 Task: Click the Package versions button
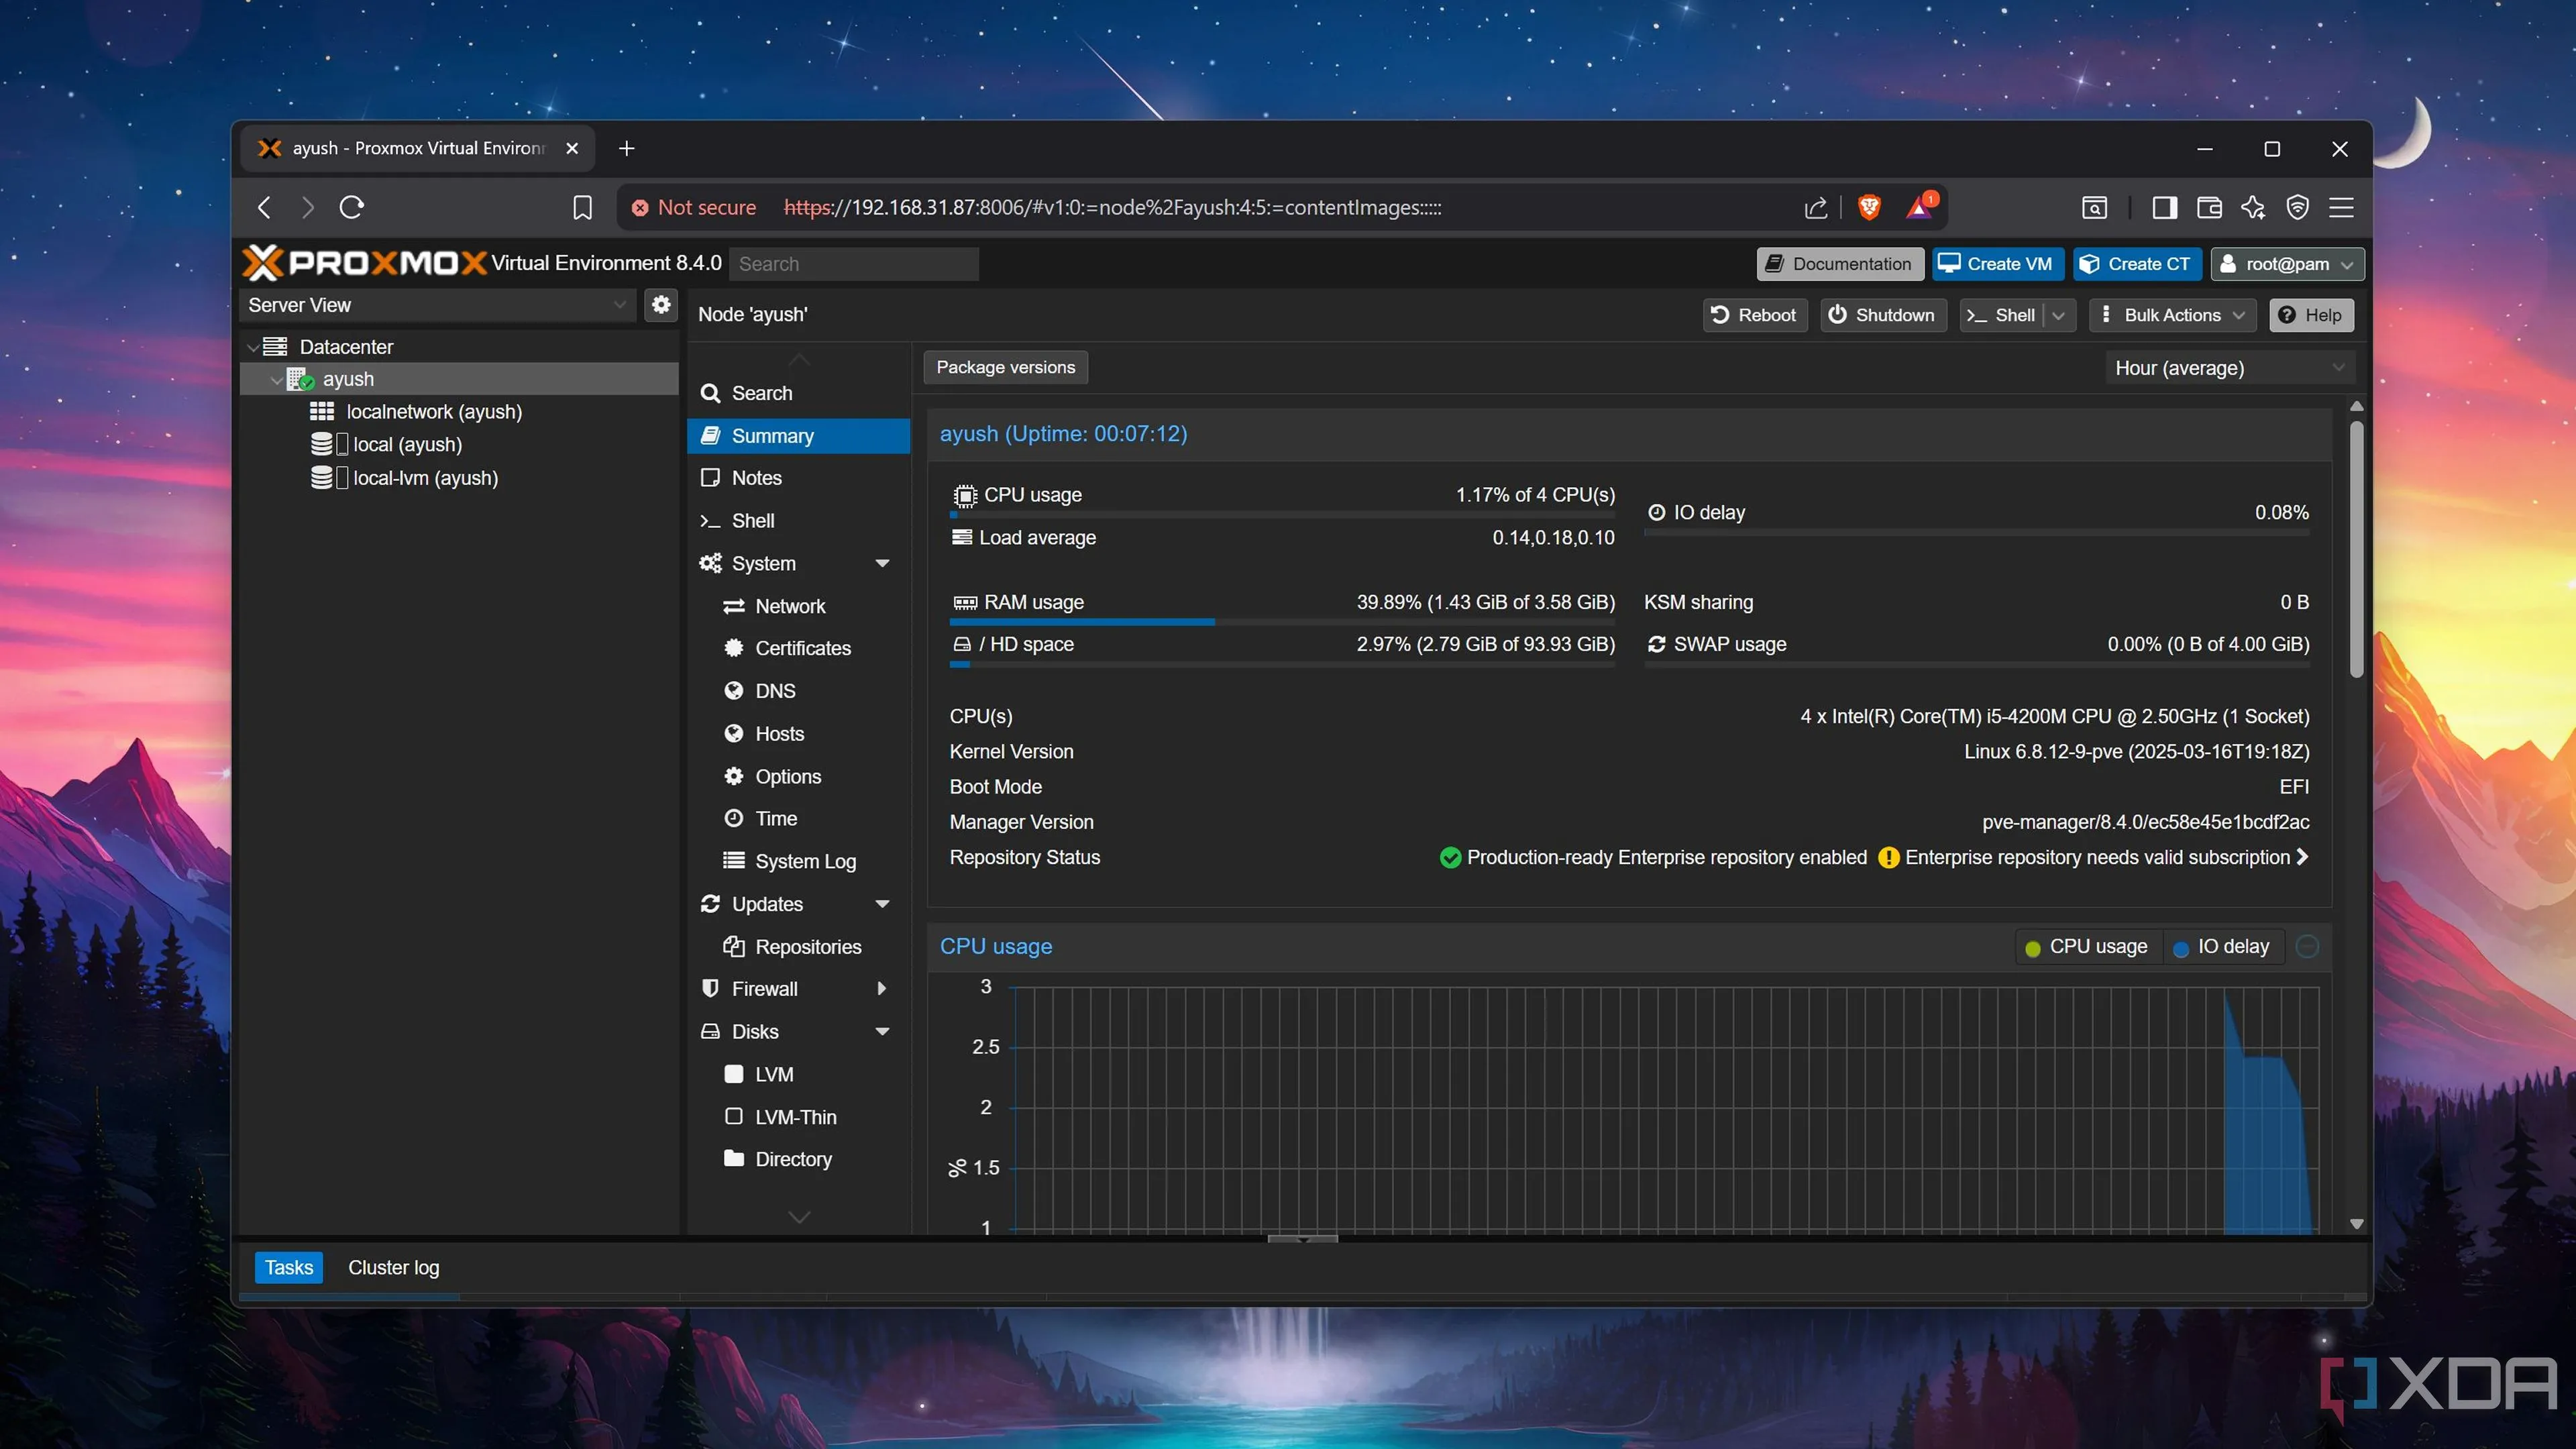1005,367
